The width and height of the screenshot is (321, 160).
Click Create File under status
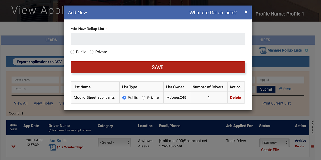(x=270, y=150)
